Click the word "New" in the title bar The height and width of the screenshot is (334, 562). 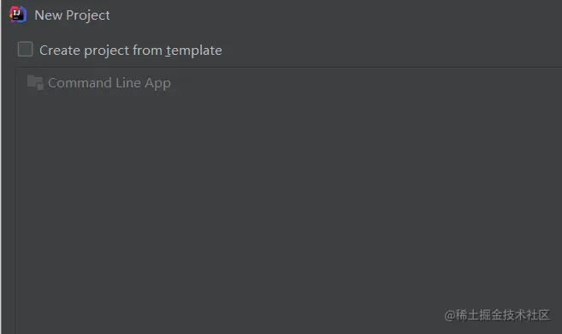pyautogui.click(x=49, y=15)
